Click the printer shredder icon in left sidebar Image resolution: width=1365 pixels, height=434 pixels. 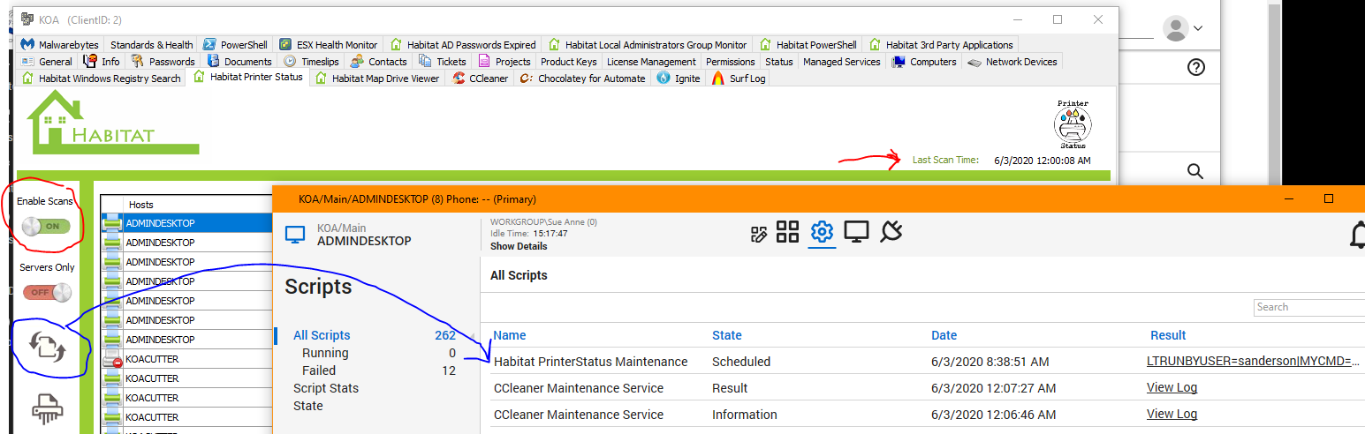[47, 408]
